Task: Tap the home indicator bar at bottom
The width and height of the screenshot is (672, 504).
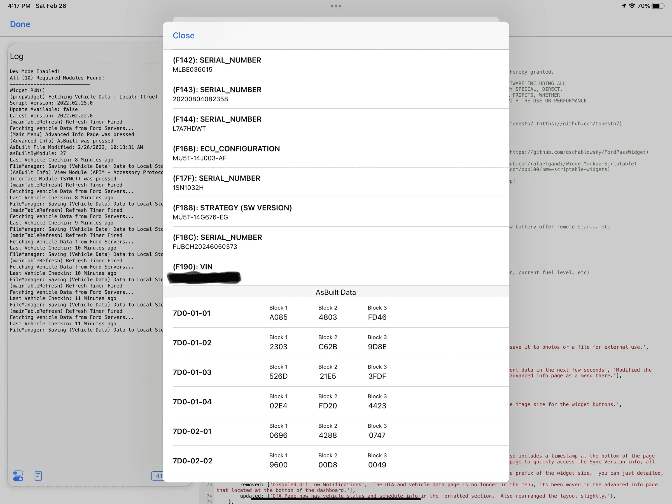Action: (x=336, y=499)
